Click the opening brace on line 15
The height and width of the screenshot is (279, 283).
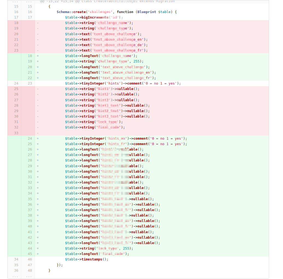pos(49,7)
